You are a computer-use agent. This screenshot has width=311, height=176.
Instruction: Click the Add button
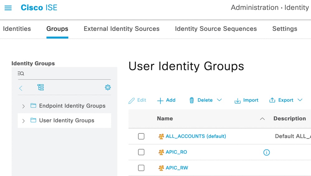pos(166,100)
